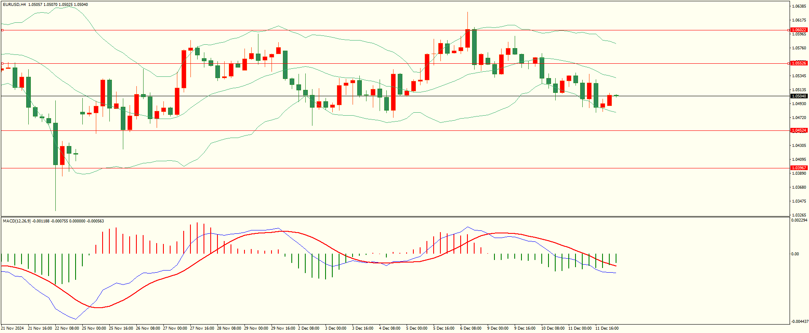Click handle square of 1.06022 horizontal line
Image resolution: width=809 pixels, height=333 pixels.
tap(2, 30)
